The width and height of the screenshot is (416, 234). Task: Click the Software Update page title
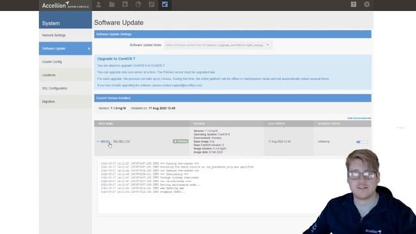click(x=118, y=23)
